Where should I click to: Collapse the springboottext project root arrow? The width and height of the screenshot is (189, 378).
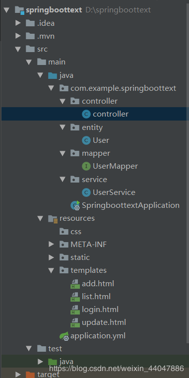(6, 10)
